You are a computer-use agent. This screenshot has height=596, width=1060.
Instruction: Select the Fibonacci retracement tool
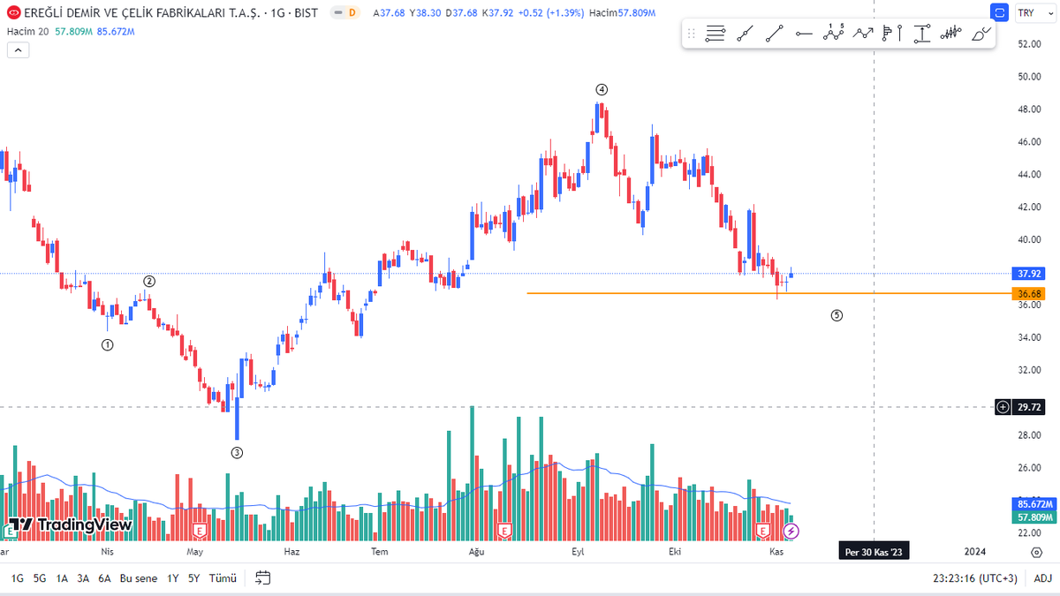pos(715,34)
